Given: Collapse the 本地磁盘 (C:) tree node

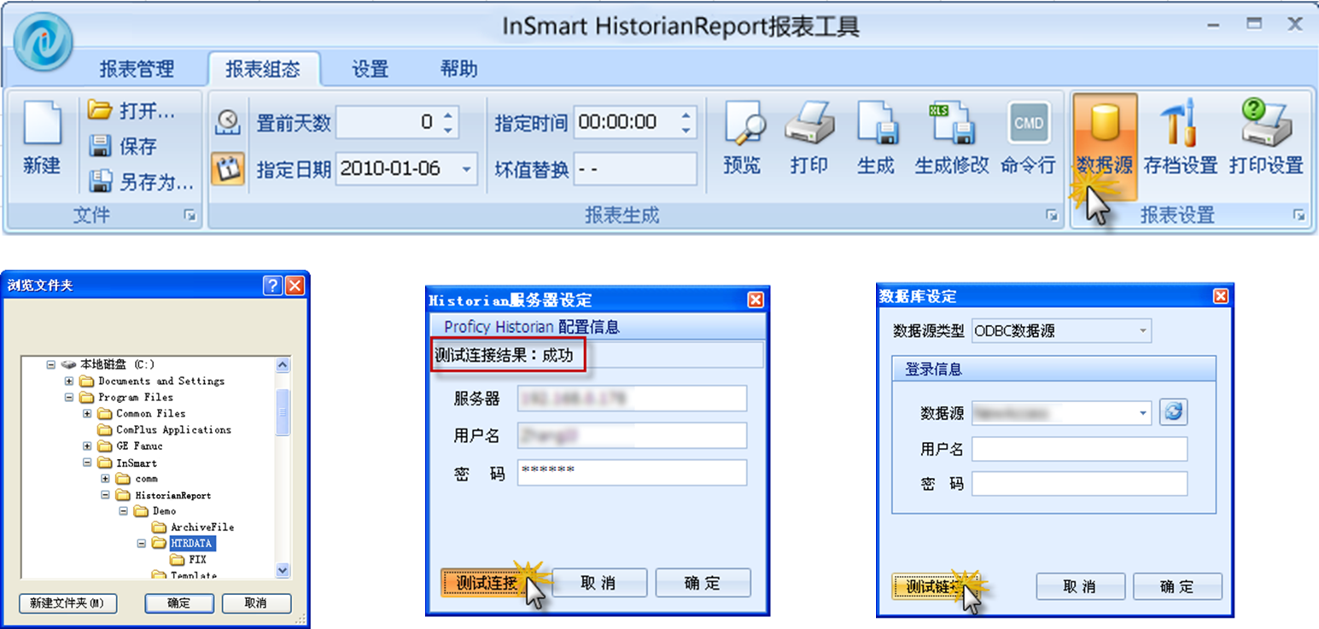Looking at the screenshot, I should point(51,364).
